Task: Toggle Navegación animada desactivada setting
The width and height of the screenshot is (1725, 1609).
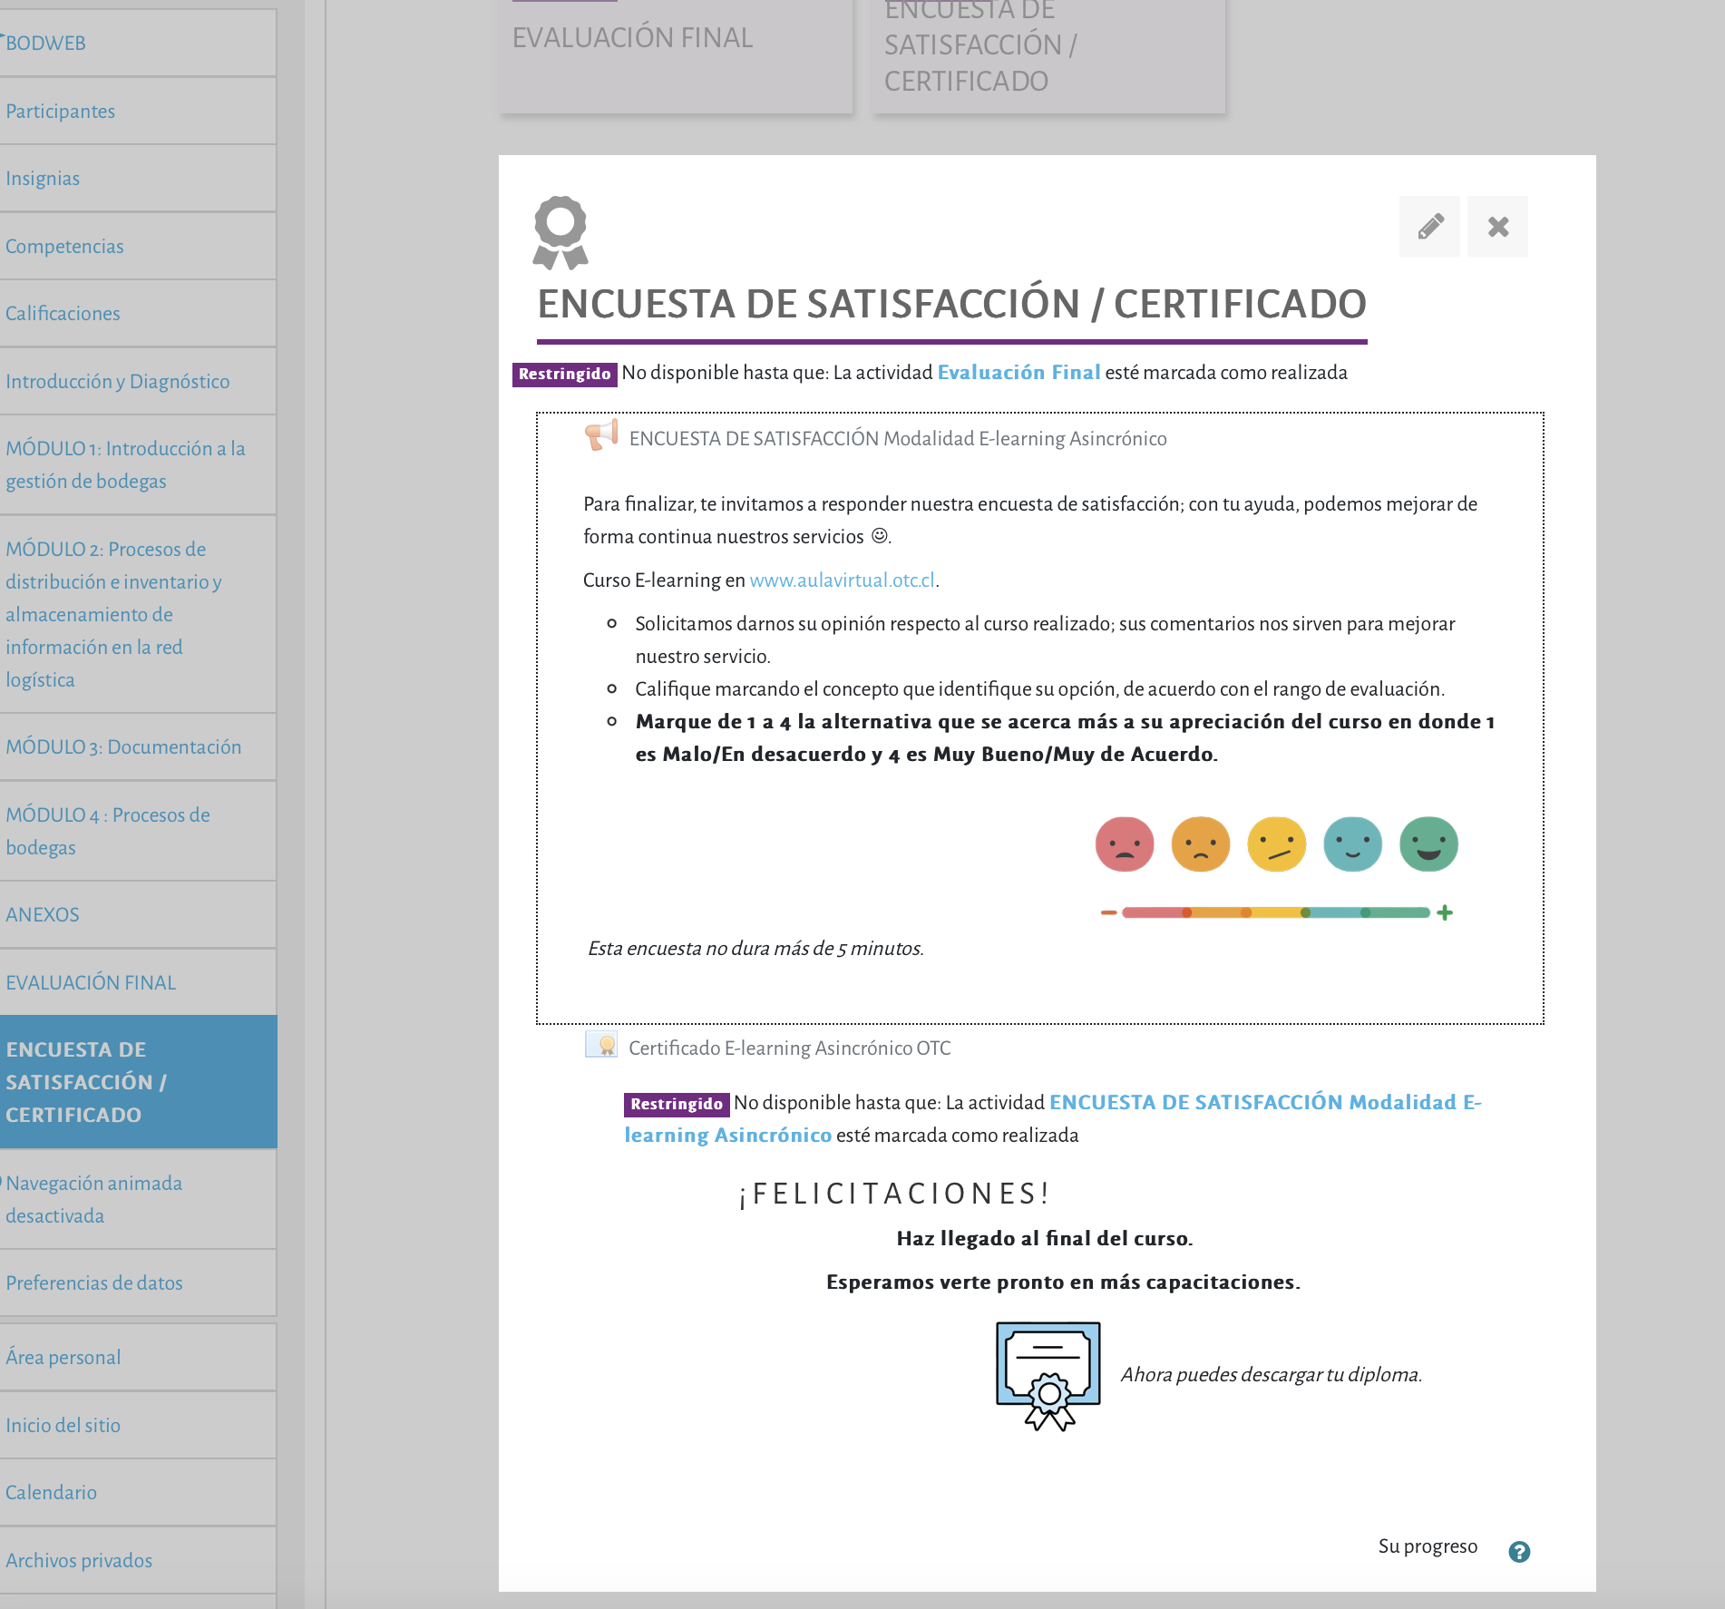Action: (93, 1199)
